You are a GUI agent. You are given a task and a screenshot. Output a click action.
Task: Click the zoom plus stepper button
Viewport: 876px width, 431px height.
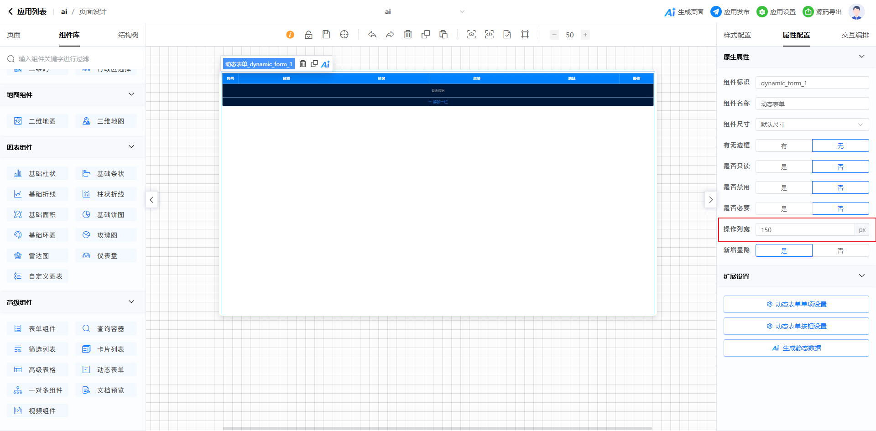pos(585,35)
